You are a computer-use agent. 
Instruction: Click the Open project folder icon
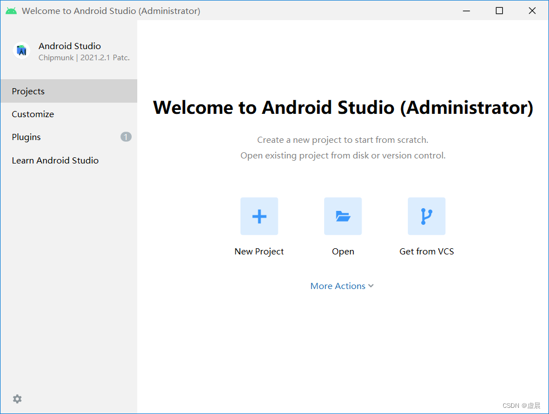tap(343, 216)
